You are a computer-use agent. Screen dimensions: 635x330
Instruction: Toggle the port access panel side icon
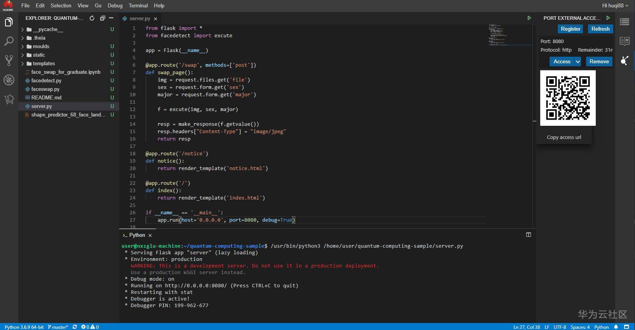[x=625, y=61]
